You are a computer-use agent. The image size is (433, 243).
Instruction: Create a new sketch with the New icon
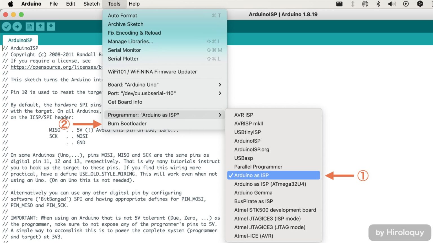coord(30,27)
